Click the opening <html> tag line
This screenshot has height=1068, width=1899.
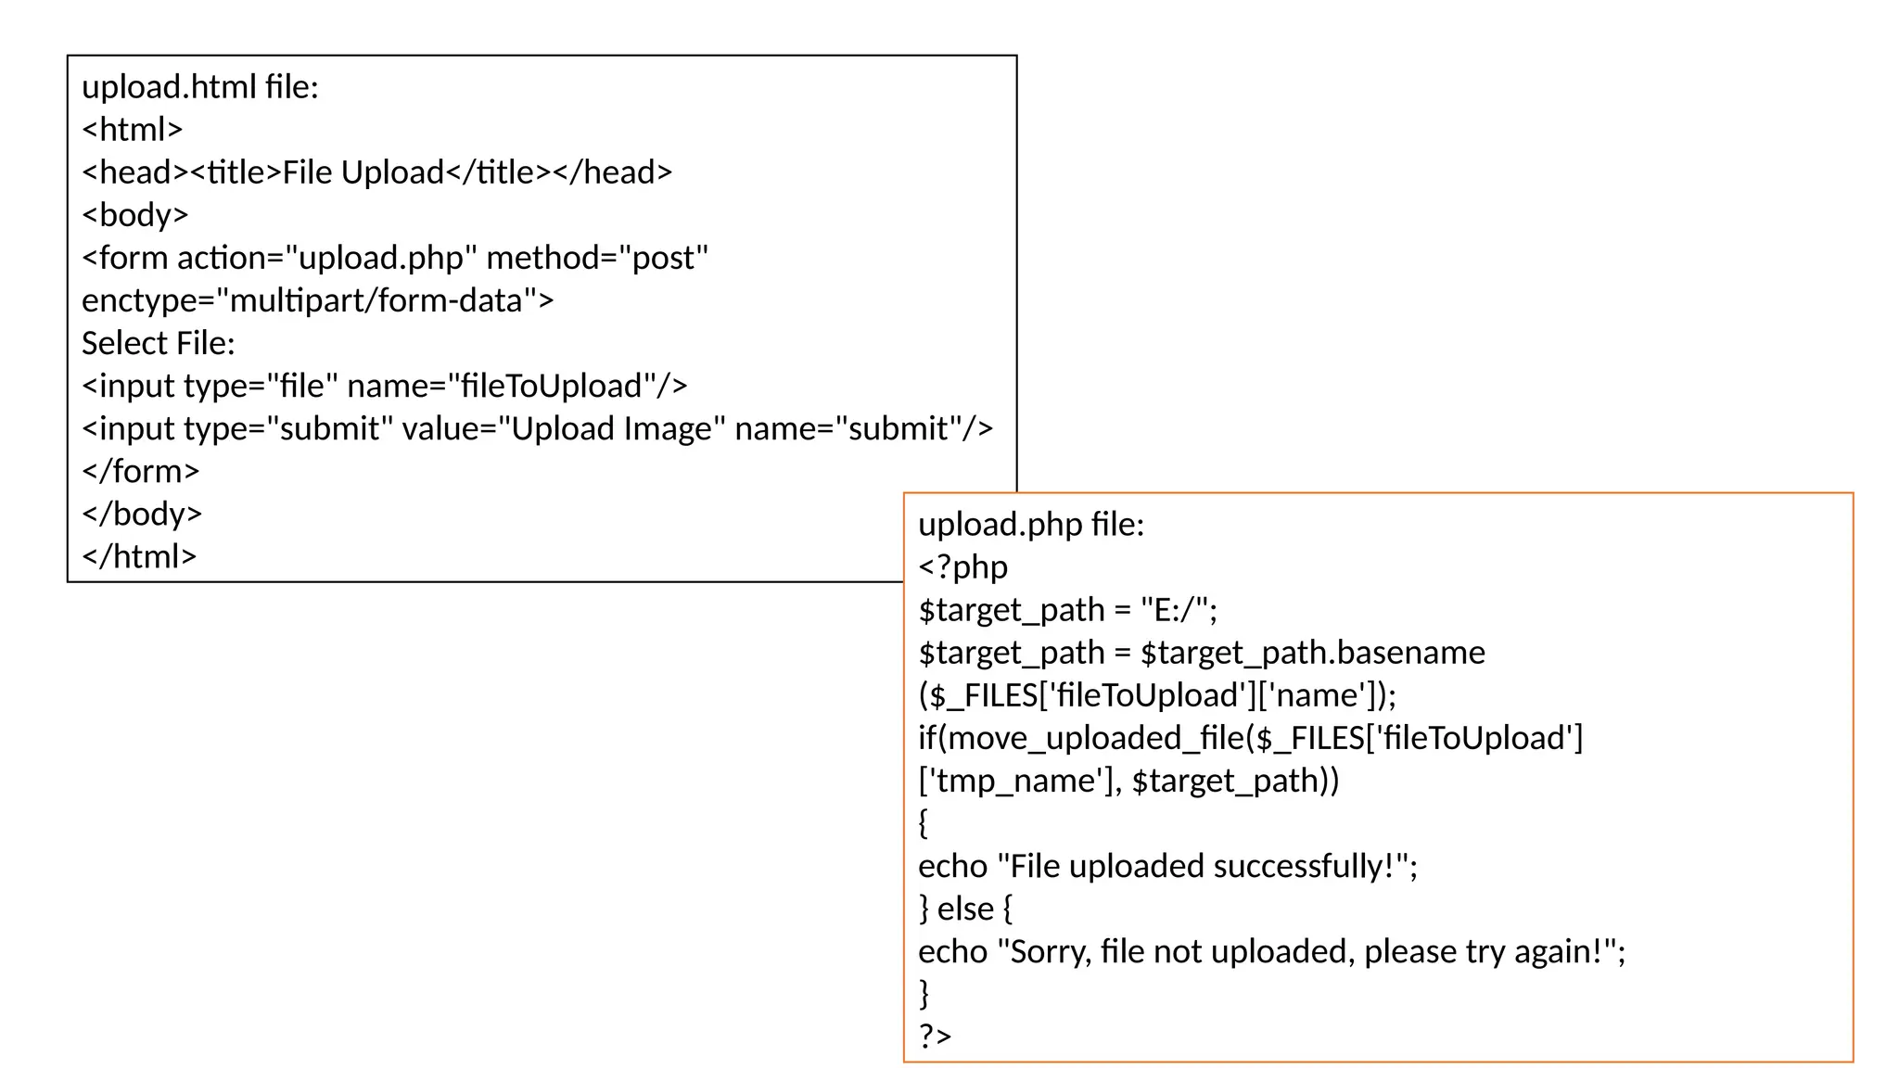point(132,130)
